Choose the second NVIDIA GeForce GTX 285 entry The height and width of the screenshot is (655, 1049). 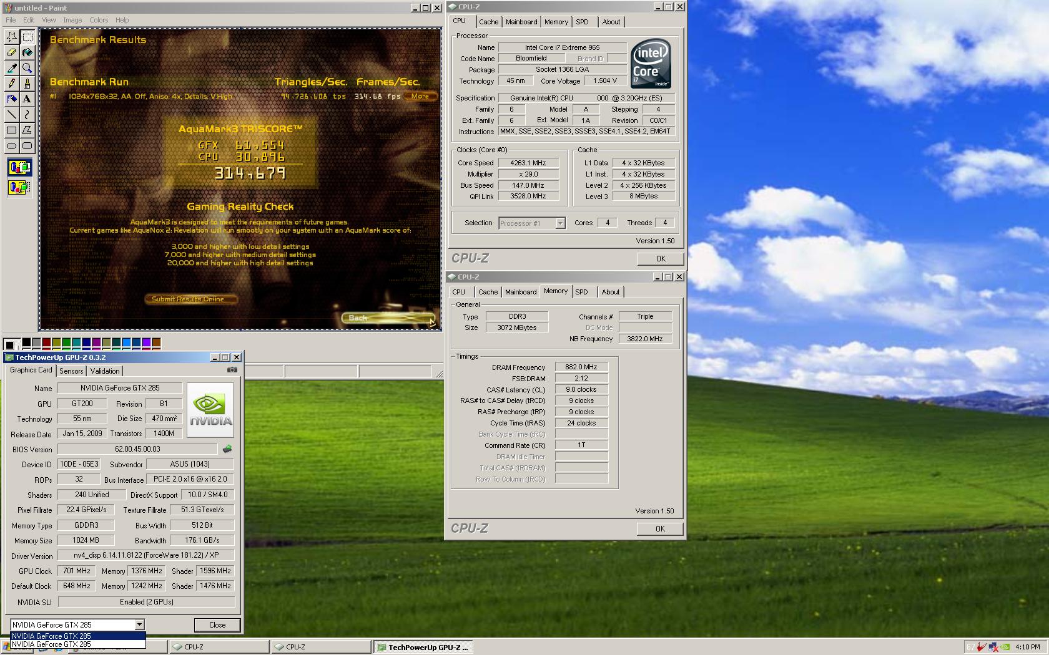[78, 644]
